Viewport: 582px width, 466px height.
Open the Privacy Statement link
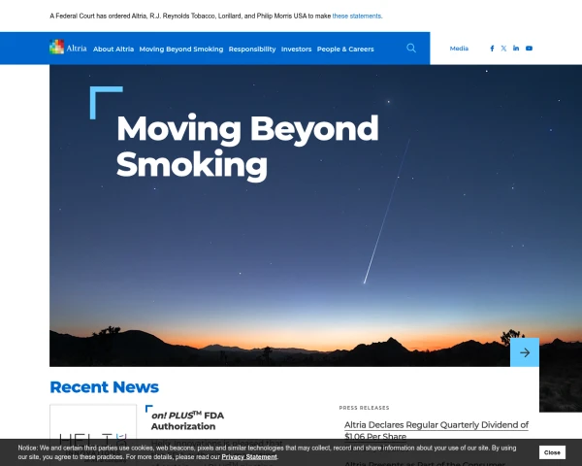pos(249,456)
